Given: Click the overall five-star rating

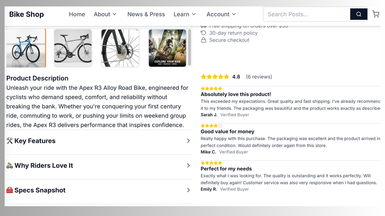Looking at the screenshot, I should pos(215,77).
